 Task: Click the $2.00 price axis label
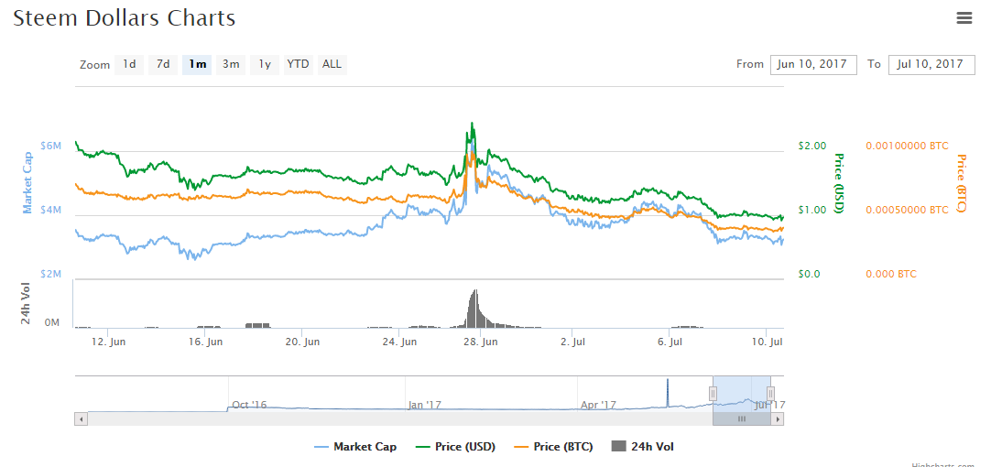[812, 146]
